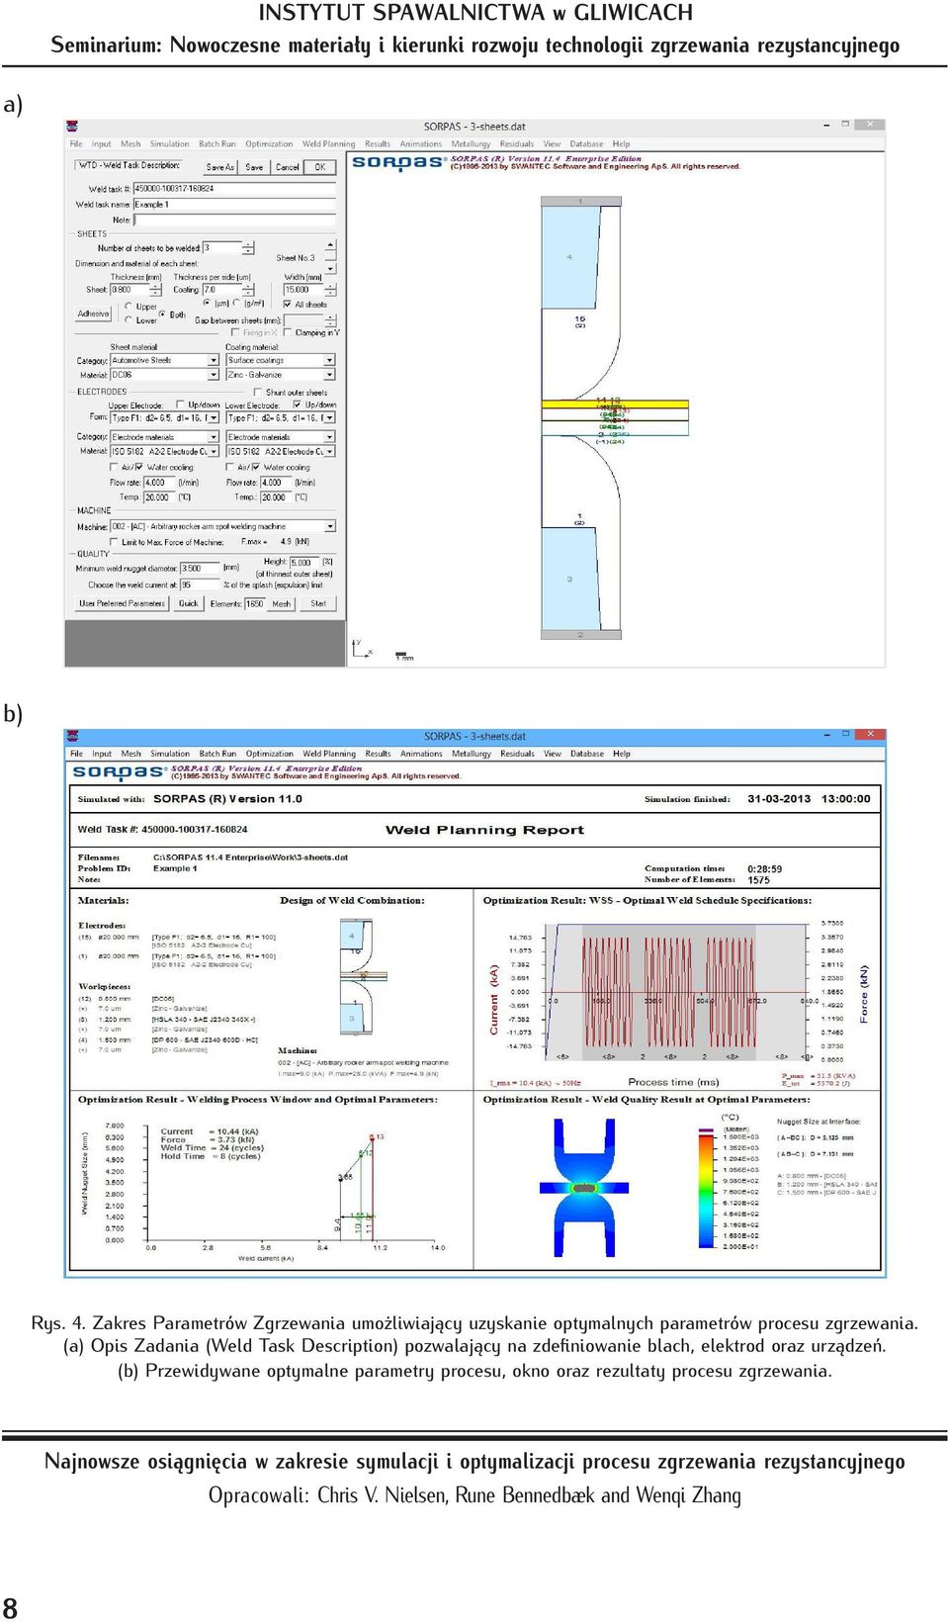Toggle Lower Electrode Up/down checkbox

pyautogui.click(x=298, y=405)
